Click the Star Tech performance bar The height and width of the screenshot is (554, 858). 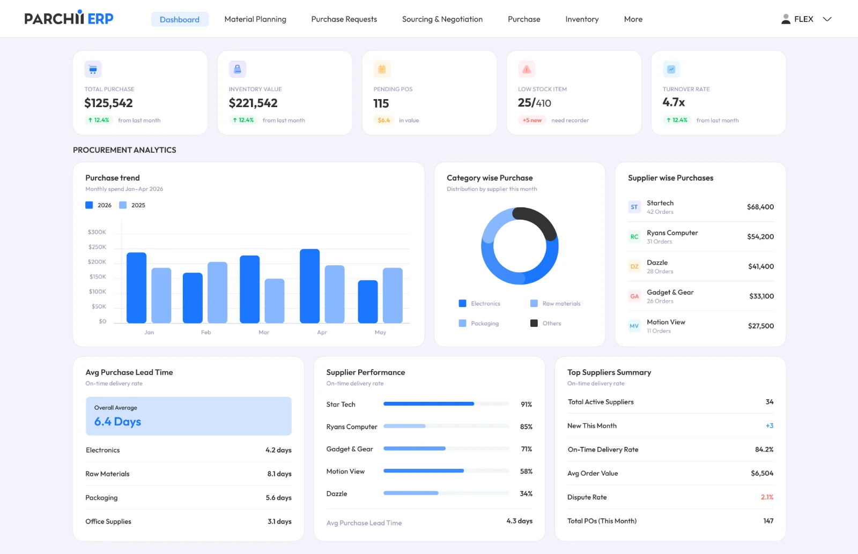[446, 404]
